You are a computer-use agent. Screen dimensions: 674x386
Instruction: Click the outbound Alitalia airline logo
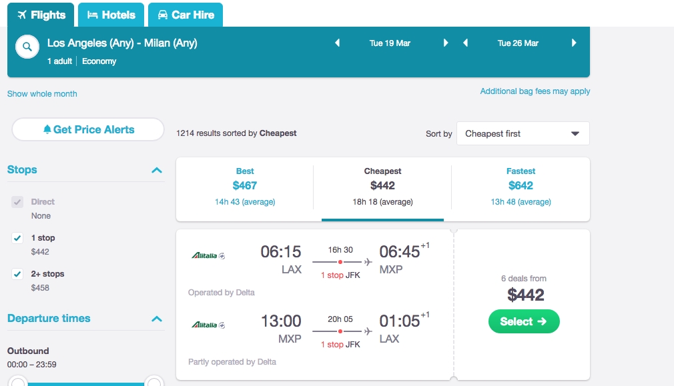208,255
